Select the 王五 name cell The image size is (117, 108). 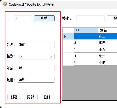click(108, 49)
